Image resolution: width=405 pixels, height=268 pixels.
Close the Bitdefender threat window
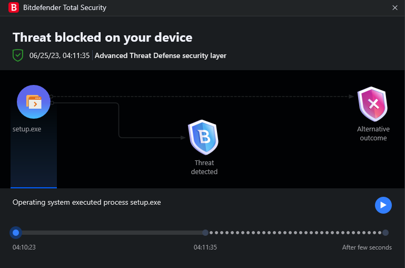tap(395, 7)
